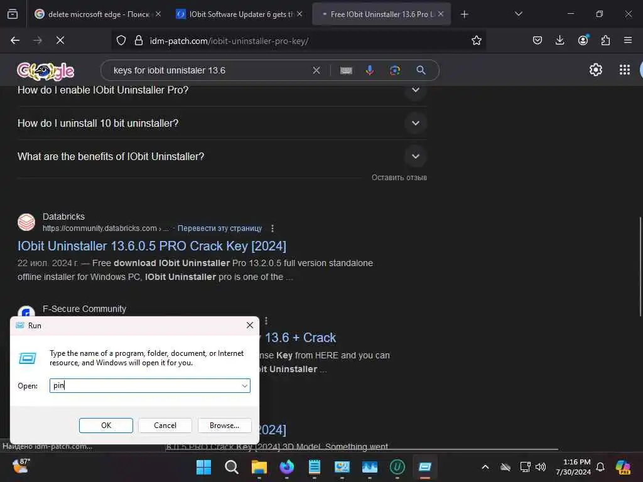This screenshot has width=643, height=482.
Task: Click the page vertical scrollbar thumb
Action: (x=640, y=266)
